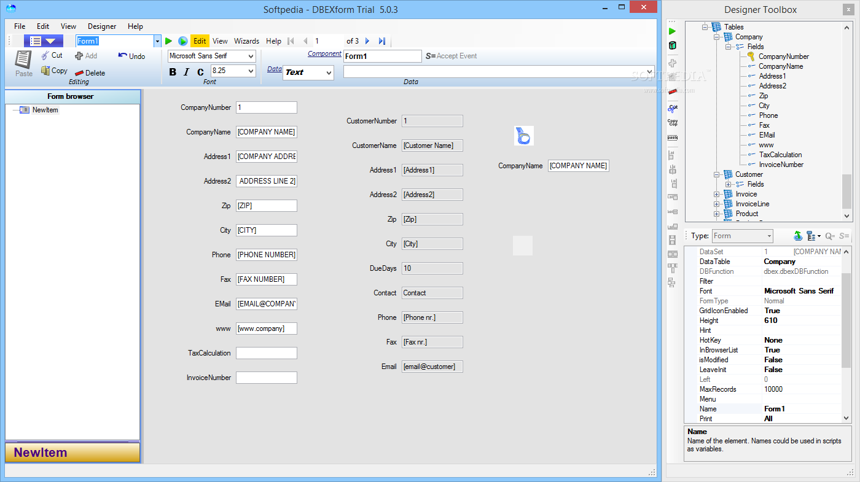This screenshot has height=482, width=860.
Task: Click the b logo image on the form
Action: [523, 136]
